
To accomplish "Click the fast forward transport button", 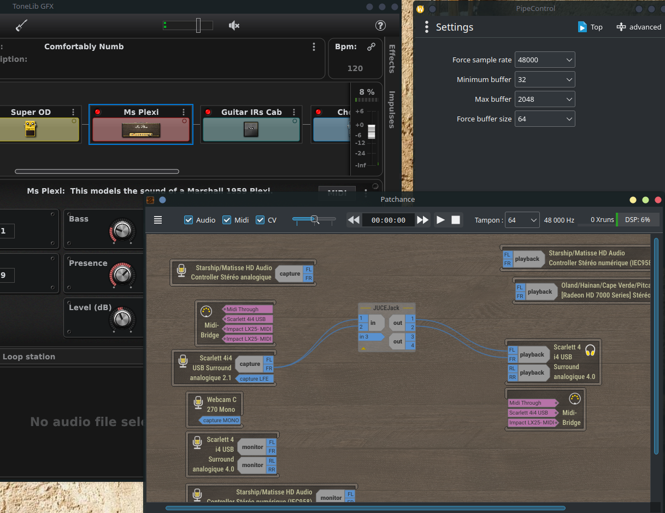I will pyautogui.click(x=423, y=220).
